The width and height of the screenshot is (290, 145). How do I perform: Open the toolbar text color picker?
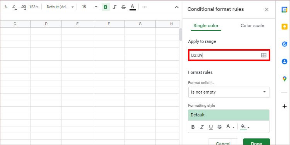[x=132, y=7]
